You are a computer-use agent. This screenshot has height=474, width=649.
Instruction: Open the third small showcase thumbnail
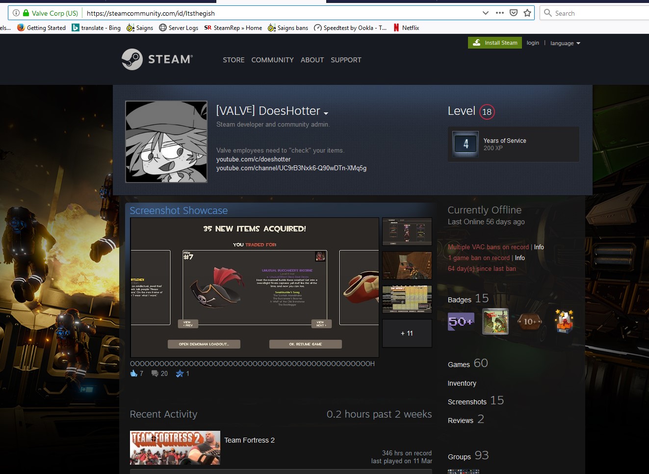407,299
